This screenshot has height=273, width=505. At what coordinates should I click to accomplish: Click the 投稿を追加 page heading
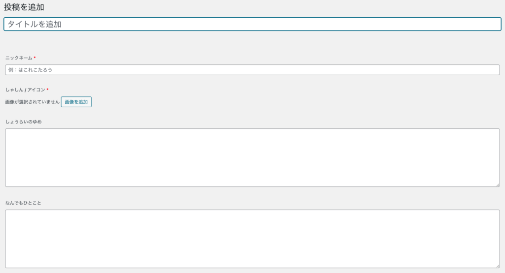(24, 7)
